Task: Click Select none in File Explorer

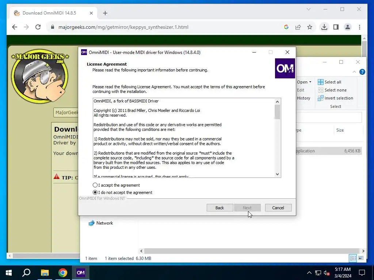Action: 332,90
